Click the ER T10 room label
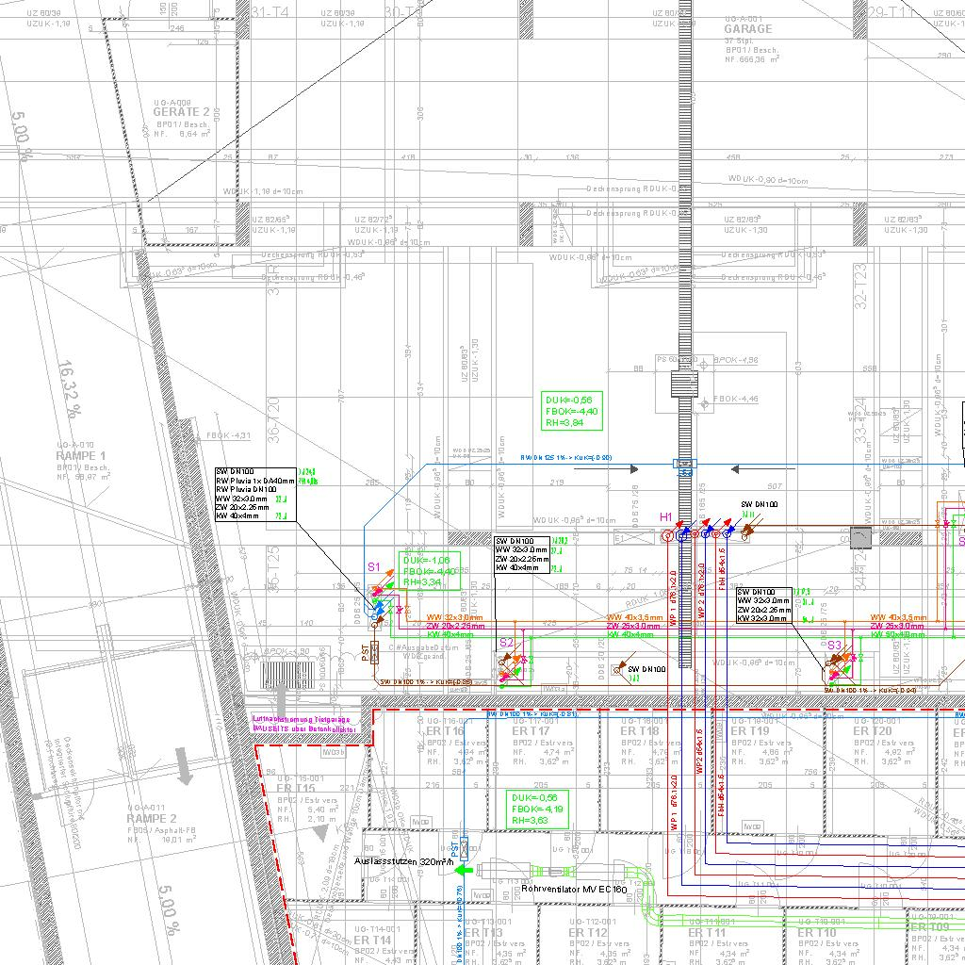965x965 pixels. [x=817, y=933]
